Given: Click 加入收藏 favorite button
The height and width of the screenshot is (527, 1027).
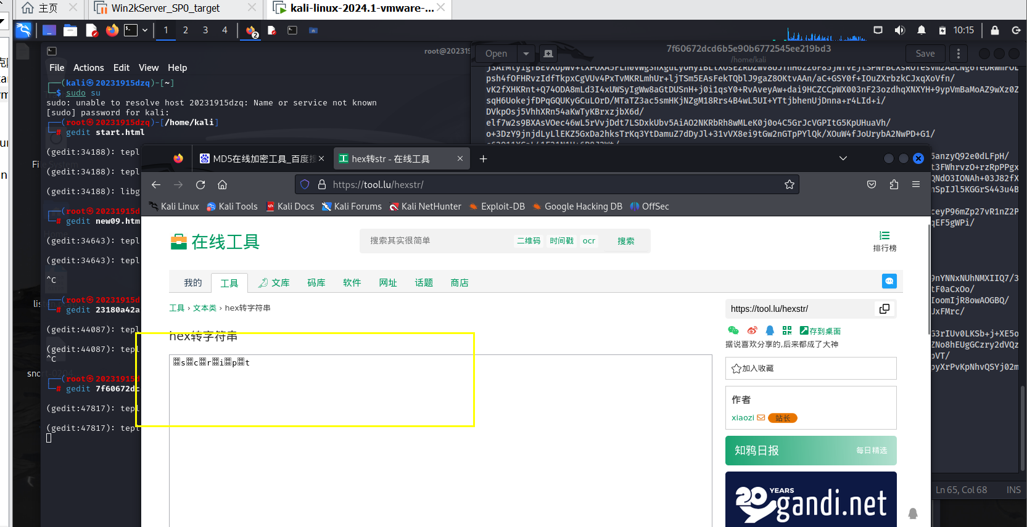Looking at the screenshot, I should [x=811, y=369].
